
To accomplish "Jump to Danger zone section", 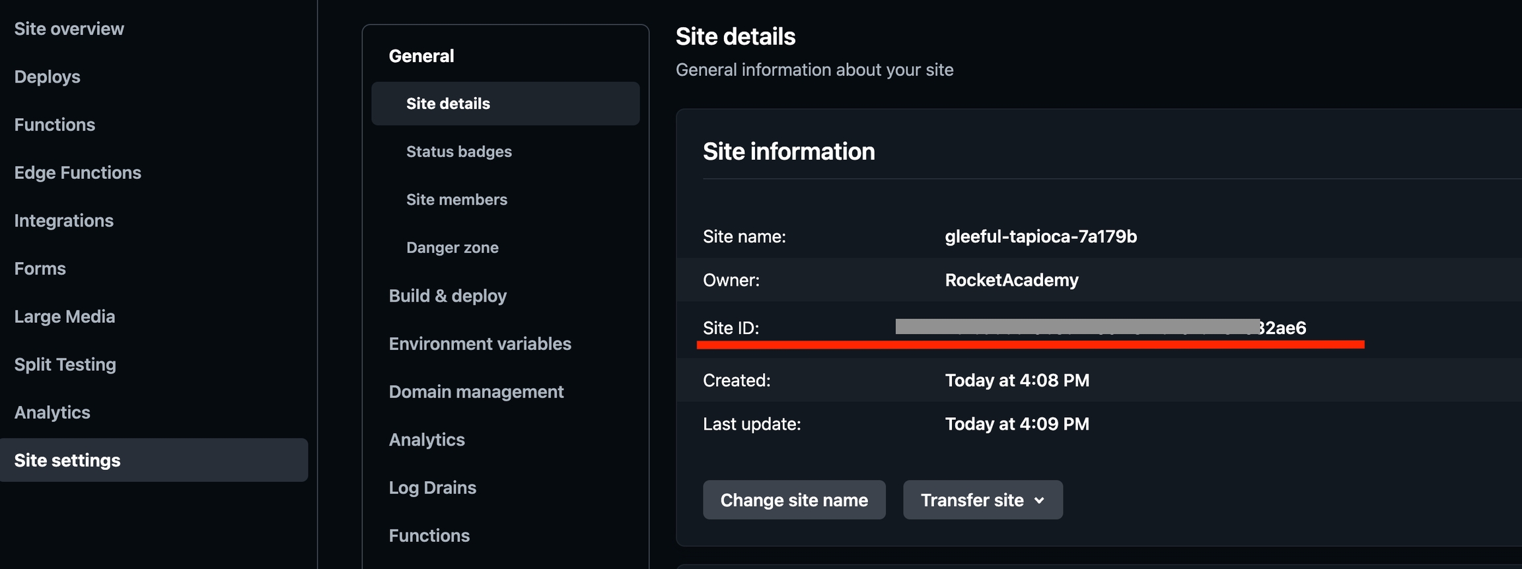I will [453, 248].
